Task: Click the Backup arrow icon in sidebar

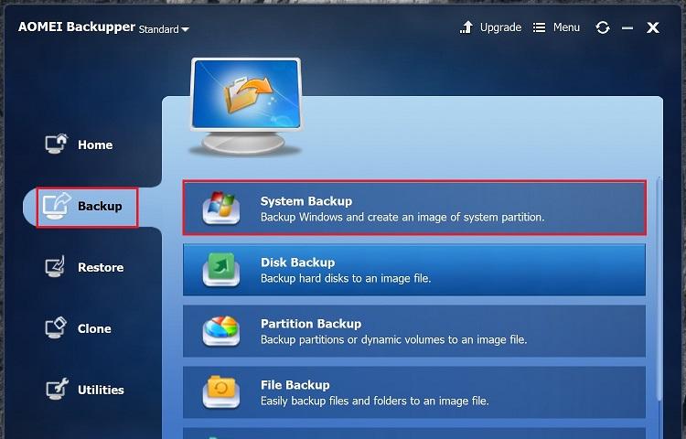Action: (57, 206)
